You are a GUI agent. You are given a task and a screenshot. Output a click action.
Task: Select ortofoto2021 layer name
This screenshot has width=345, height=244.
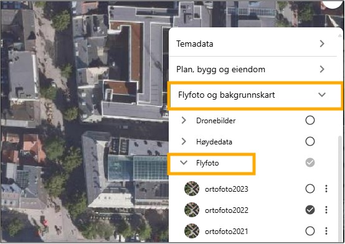tap(227, 231)
